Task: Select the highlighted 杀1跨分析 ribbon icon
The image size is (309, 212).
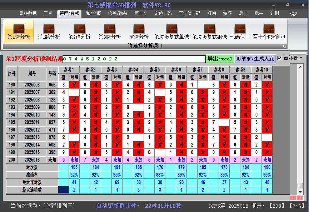Action: pyautogui.click(x=19, y=31)
